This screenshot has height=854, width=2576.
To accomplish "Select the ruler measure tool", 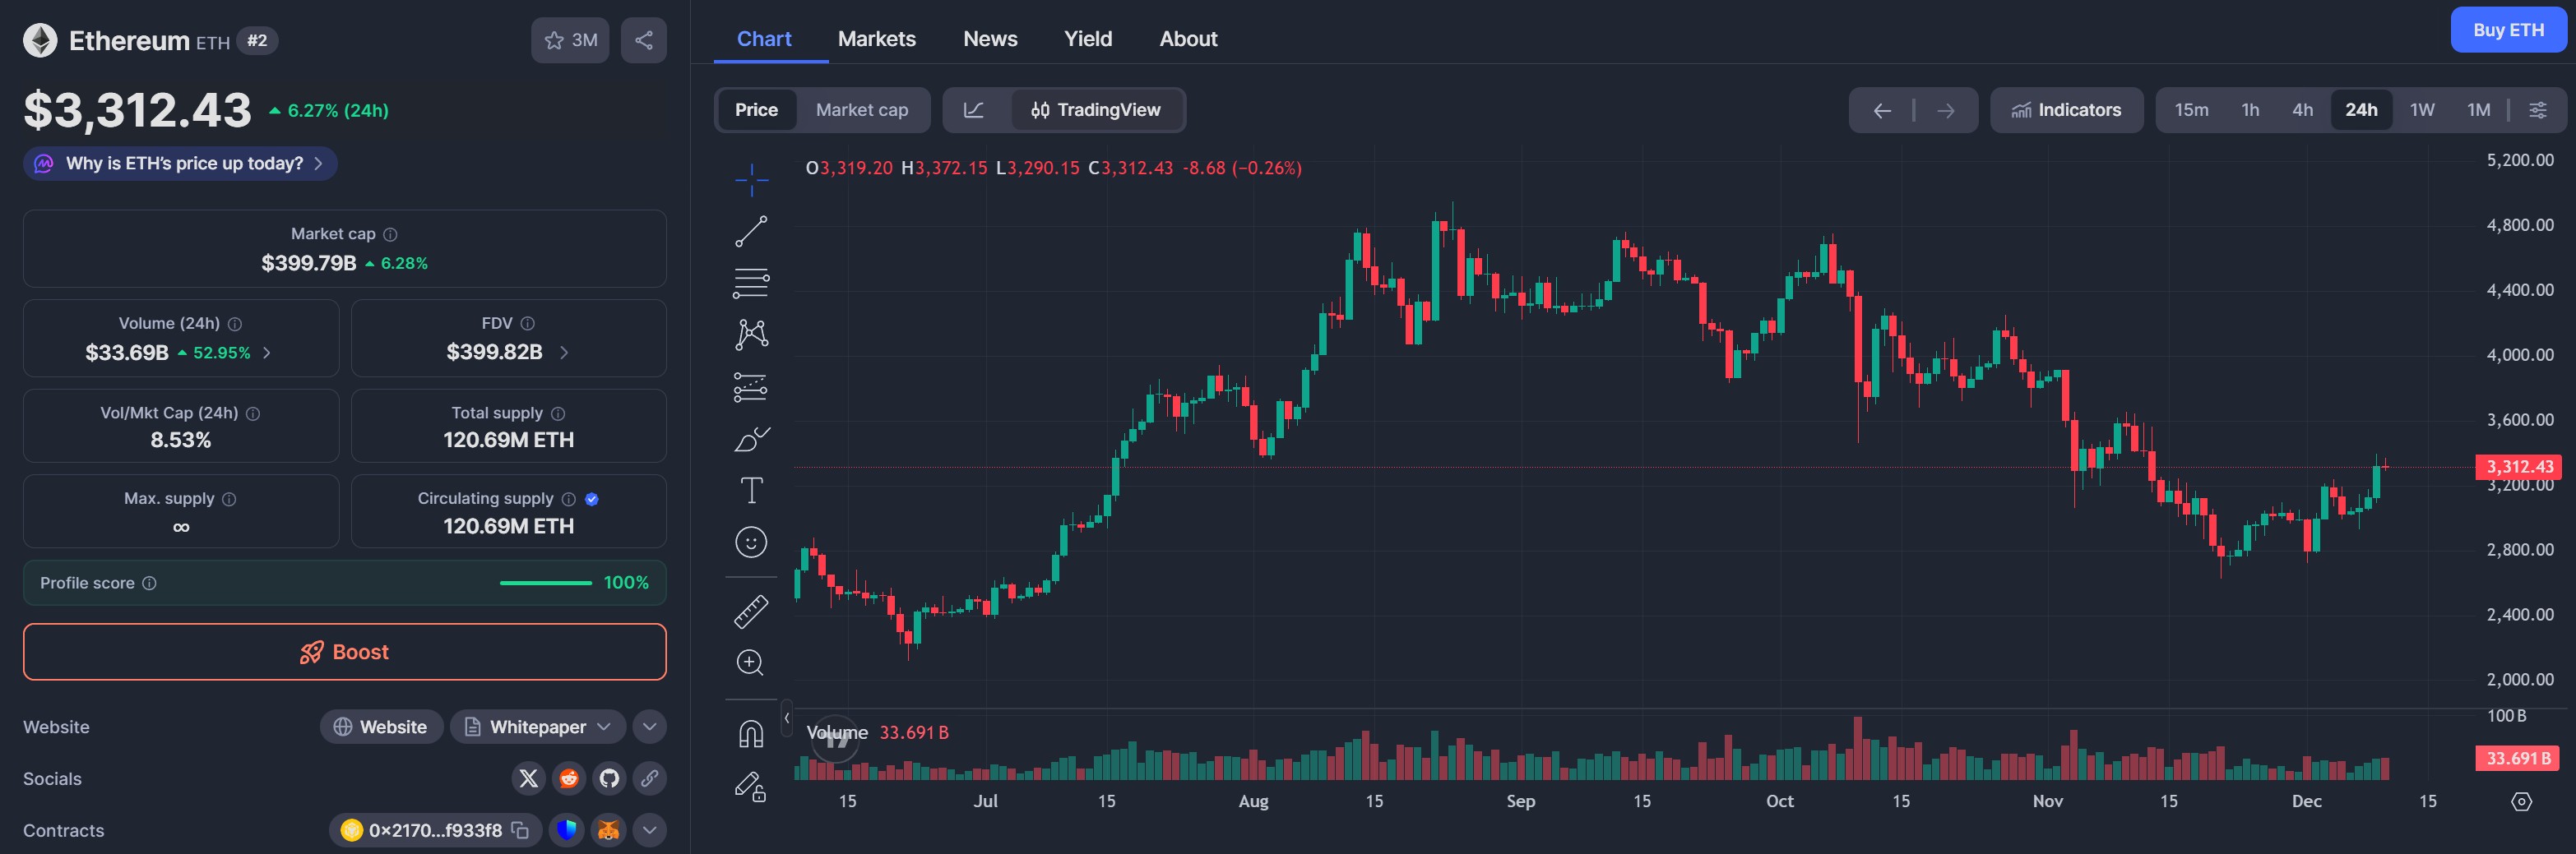I will [751, 612].
